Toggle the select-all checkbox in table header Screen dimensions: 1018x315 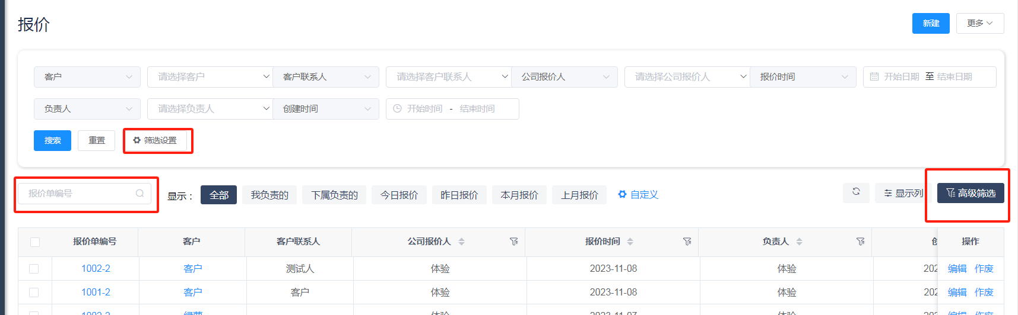tap(35, 242)
